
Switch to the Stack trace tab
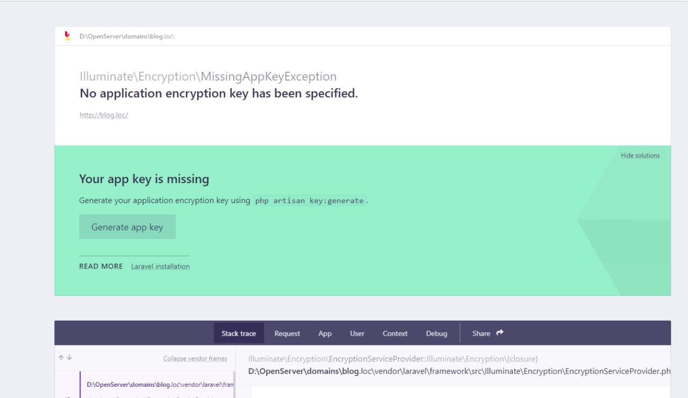click(239, 334)
